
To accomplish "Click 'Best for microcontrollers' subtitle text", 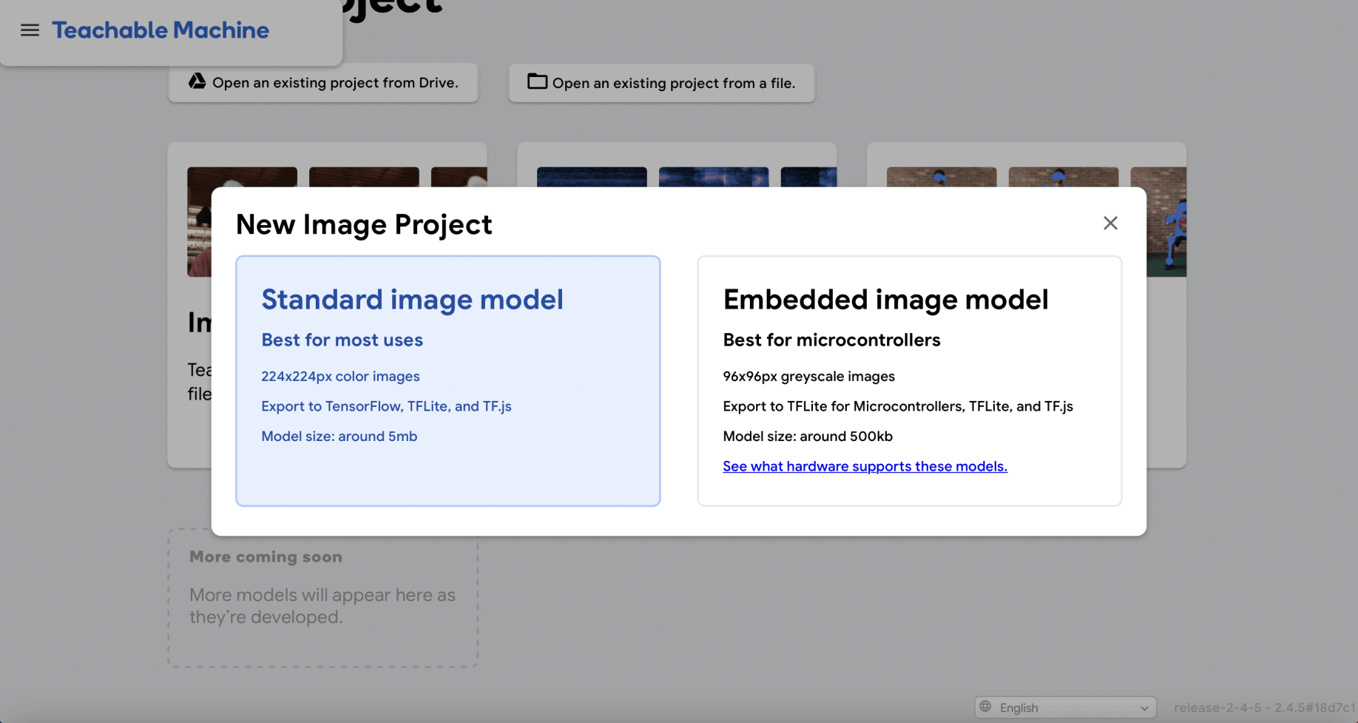I will 831,340.
